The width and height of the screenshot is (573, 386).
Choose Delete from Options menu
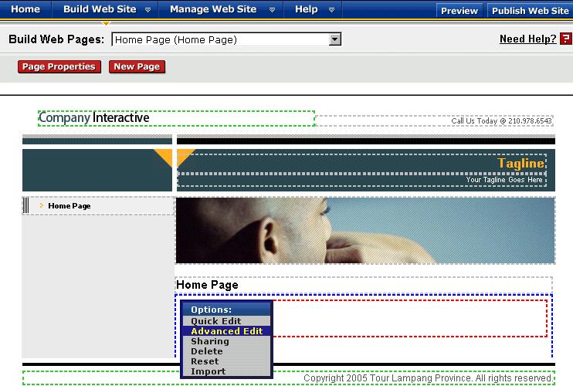[226, 351]
